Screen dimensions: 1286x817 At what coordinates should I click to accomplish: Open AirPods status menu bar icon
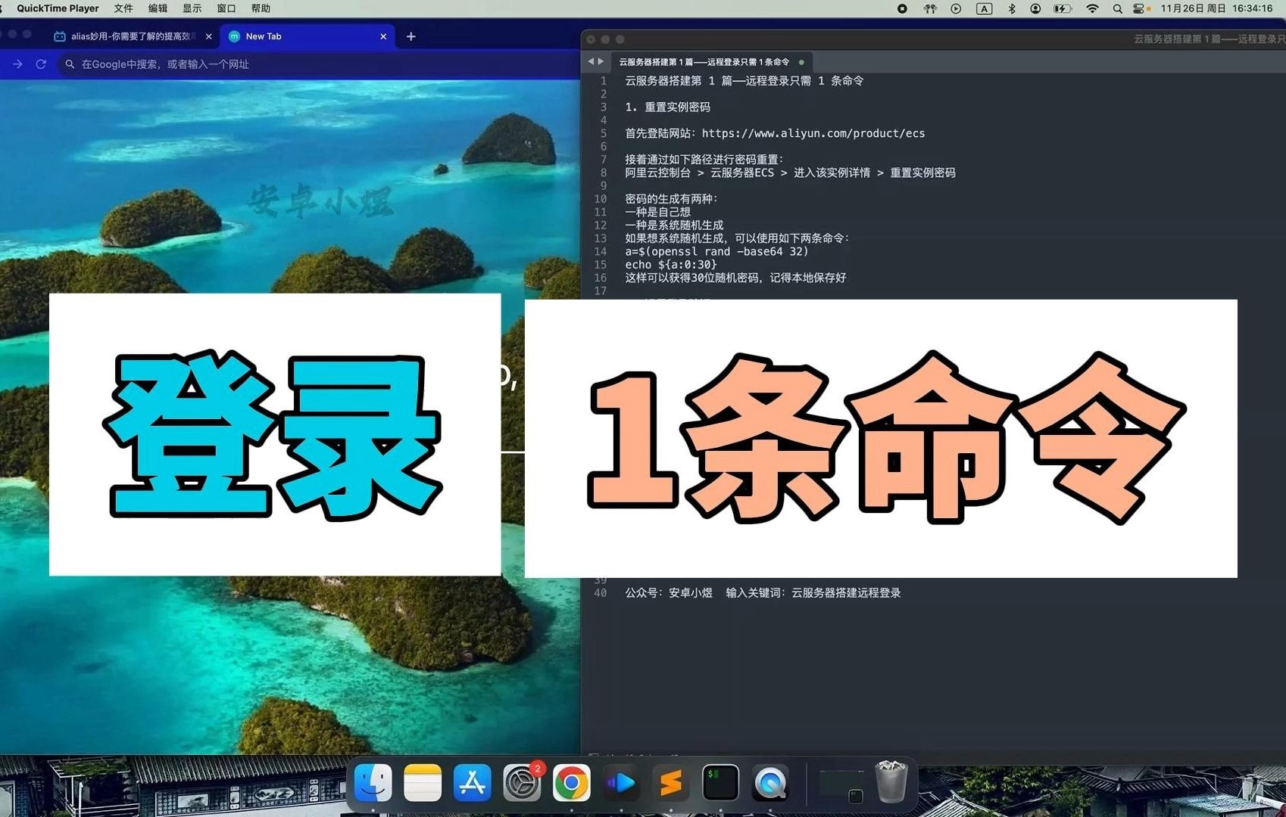tap(930, 8)
